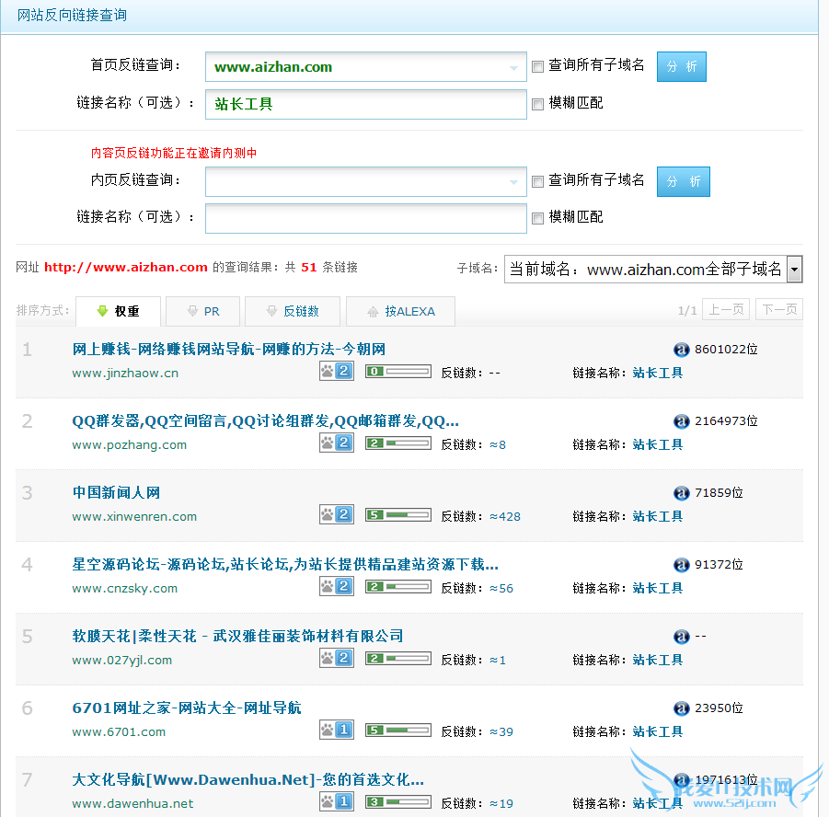Open dropdown arrow in 首页反链查询 URL field

coord(513,68)
